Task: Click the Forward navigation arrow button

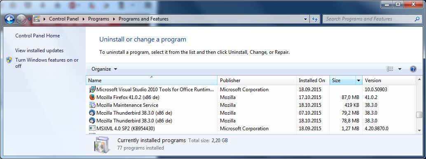Action: [21, 19]
